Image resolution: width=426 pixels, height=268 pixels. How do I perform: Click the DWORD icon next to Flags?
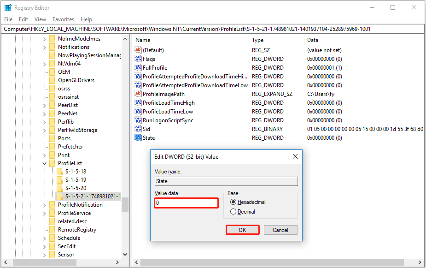[x=138, y=59]
